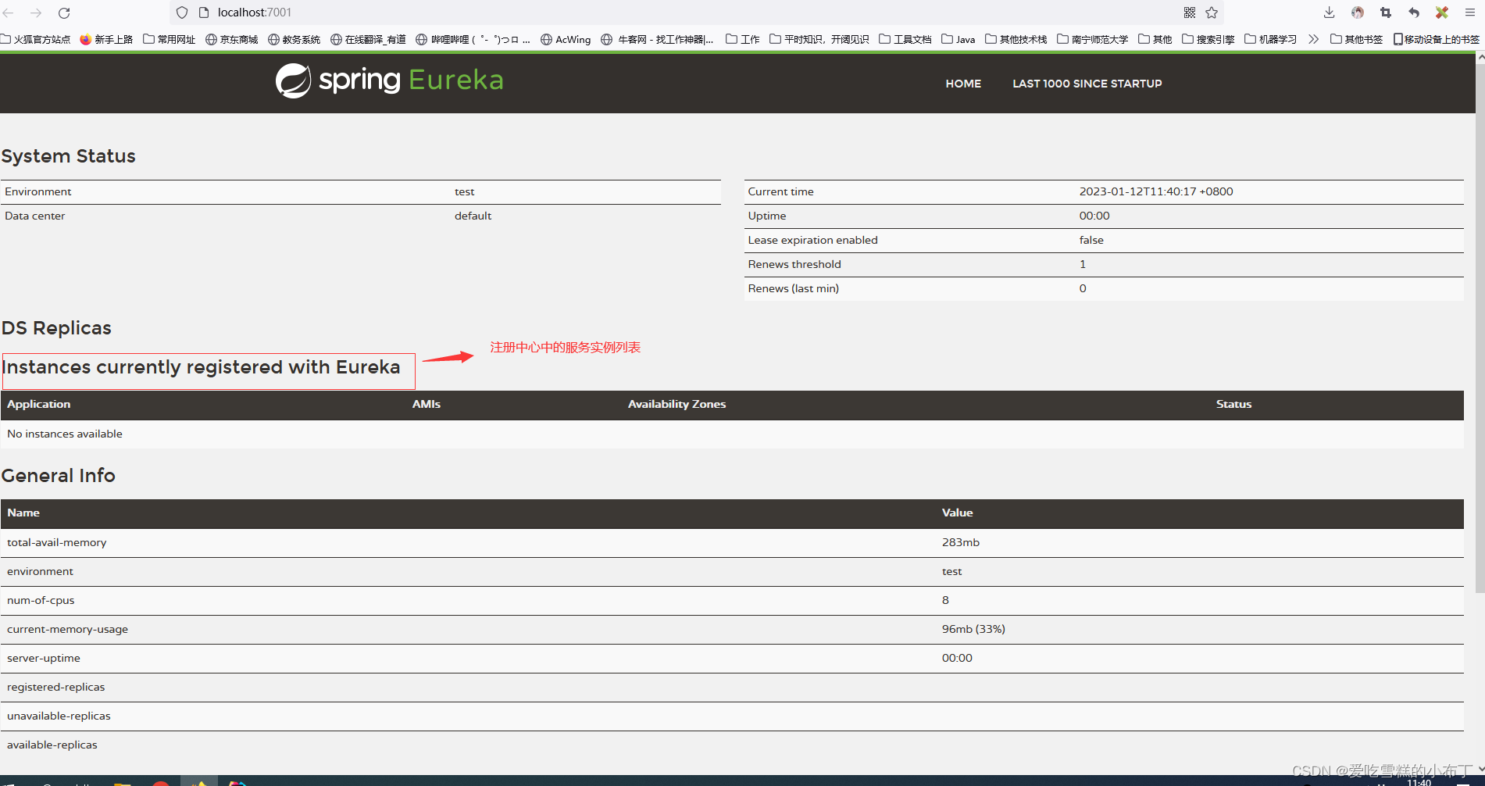Click the 'Data center' label
This screenshot has height=786, width=1485.
tap(35, 216)
